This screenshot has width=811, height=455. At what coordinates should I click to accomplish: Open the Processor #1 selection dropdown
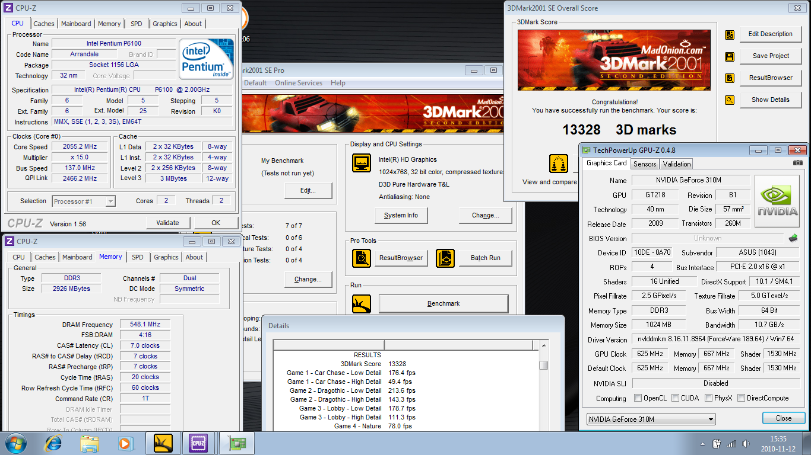click(x=84, y=201)
